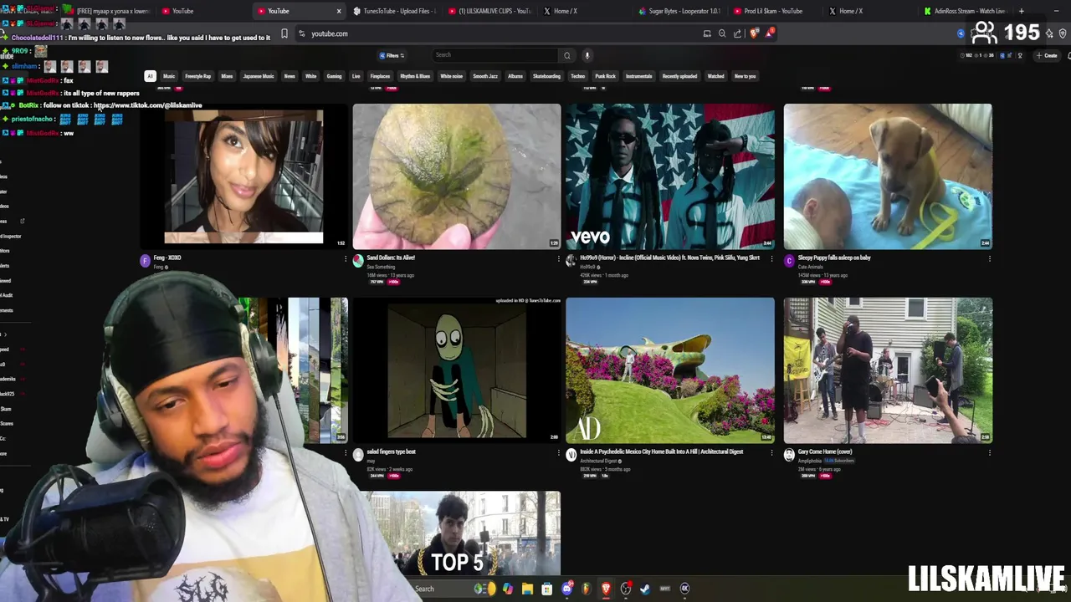Choose the Skateboarding chip
Viewport: 1071px width, 602px height.
click(x=546, y=76)
